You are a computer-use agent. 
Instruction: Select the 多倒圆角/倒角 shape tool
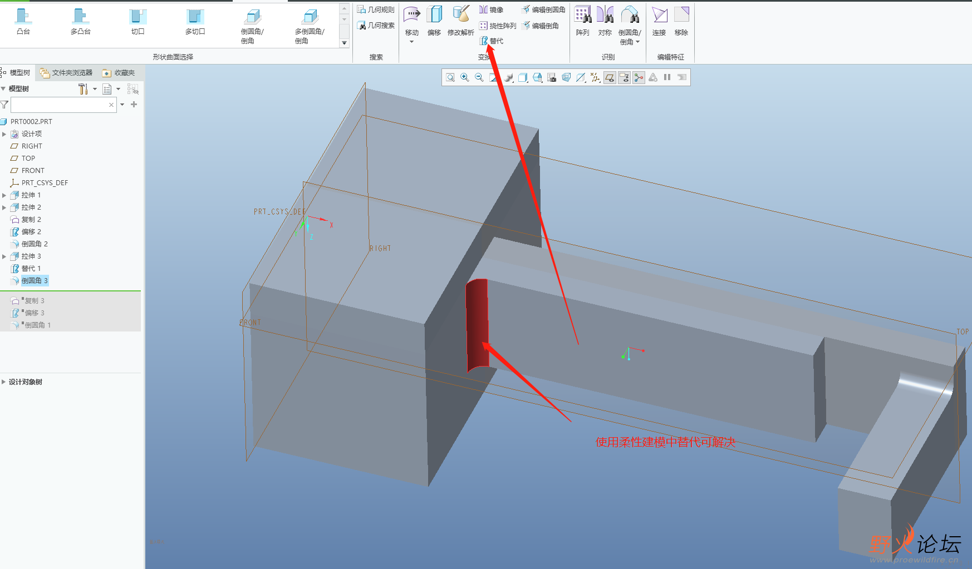point(310,26)
